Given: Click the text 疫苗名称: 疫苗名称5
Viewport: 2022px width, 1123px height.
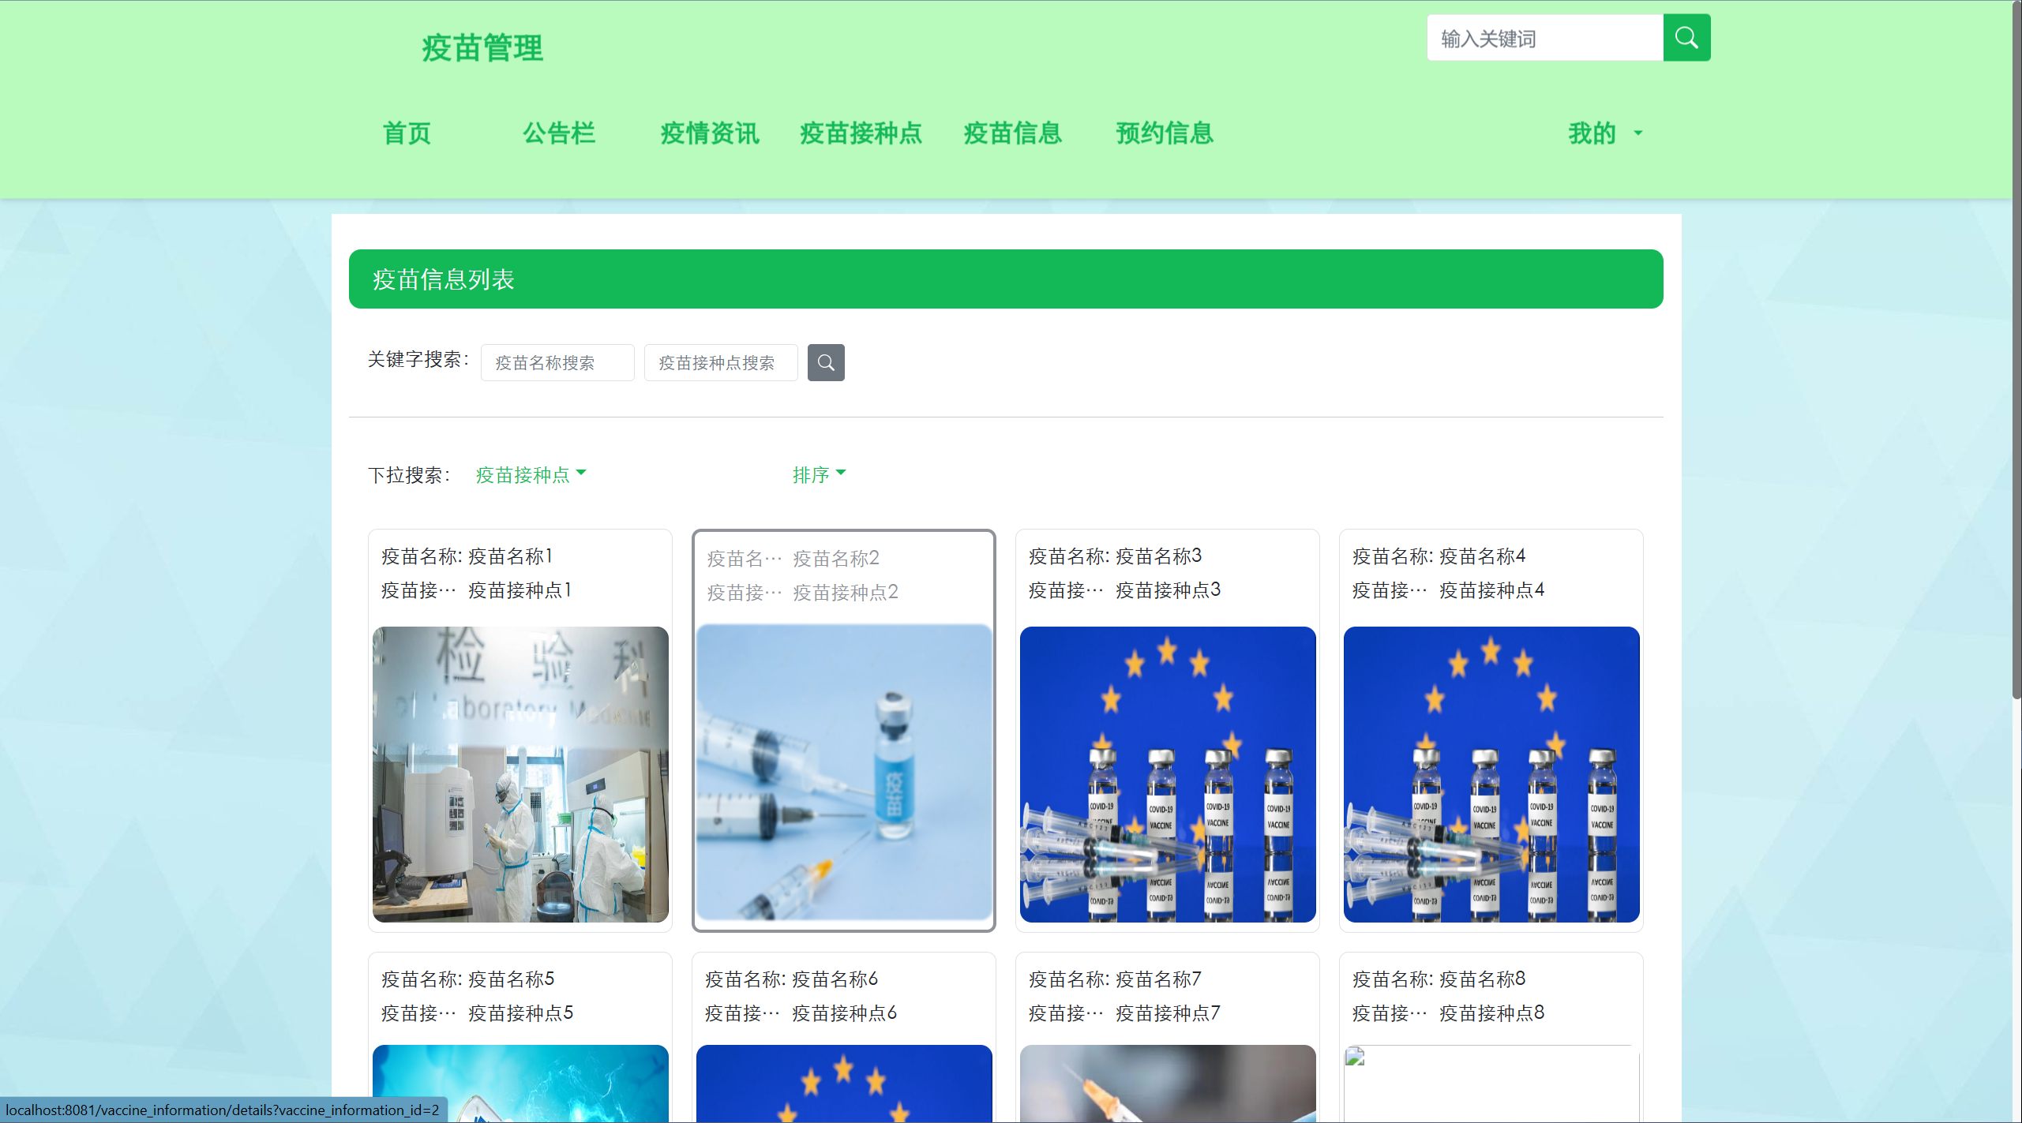Looking at the screenshot, I should coord(467,979).
